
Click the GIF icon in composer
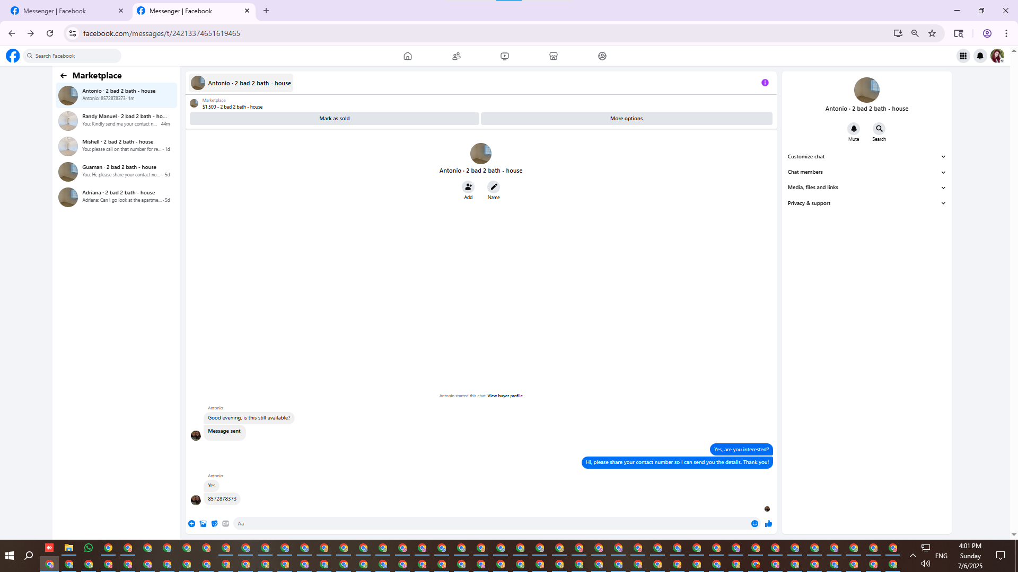coord(226,524)
